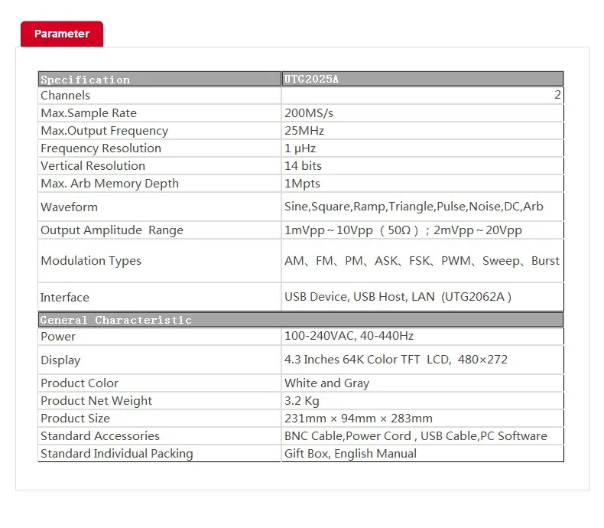Screen dimensions: 604x528
Task: Click the 3.2 Kg value
Action: pos(301,401)
